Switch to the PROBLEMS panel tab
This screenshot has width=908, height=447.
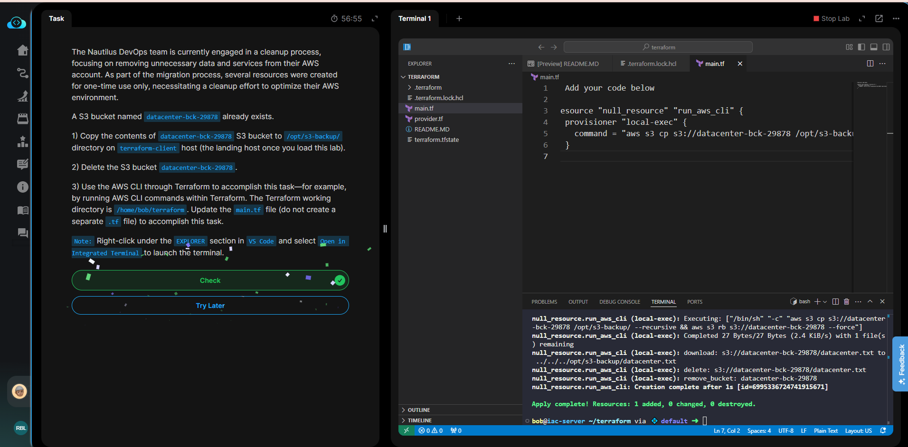pos(544,302)
